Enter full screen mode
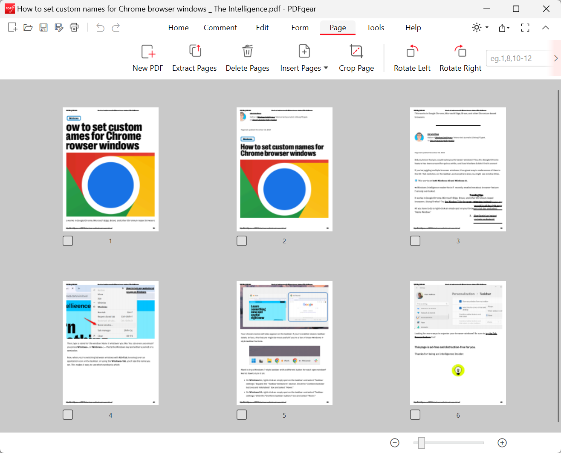The height and width of the screenshot is (453, 561). (525, 28)
